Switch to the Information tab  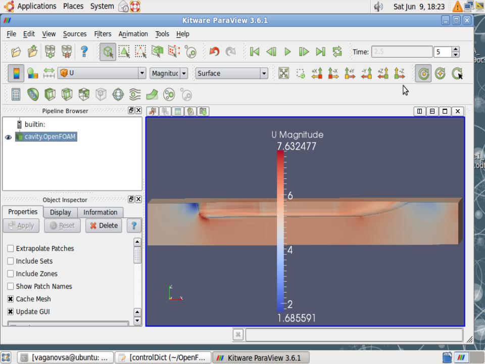100,212
